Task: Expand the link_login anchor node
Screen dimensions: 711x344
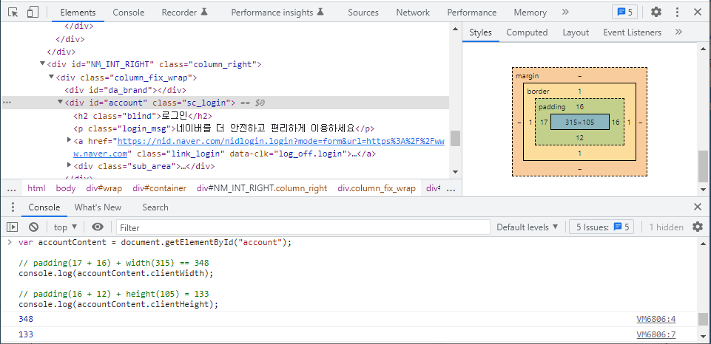Action: click(70, 140)
